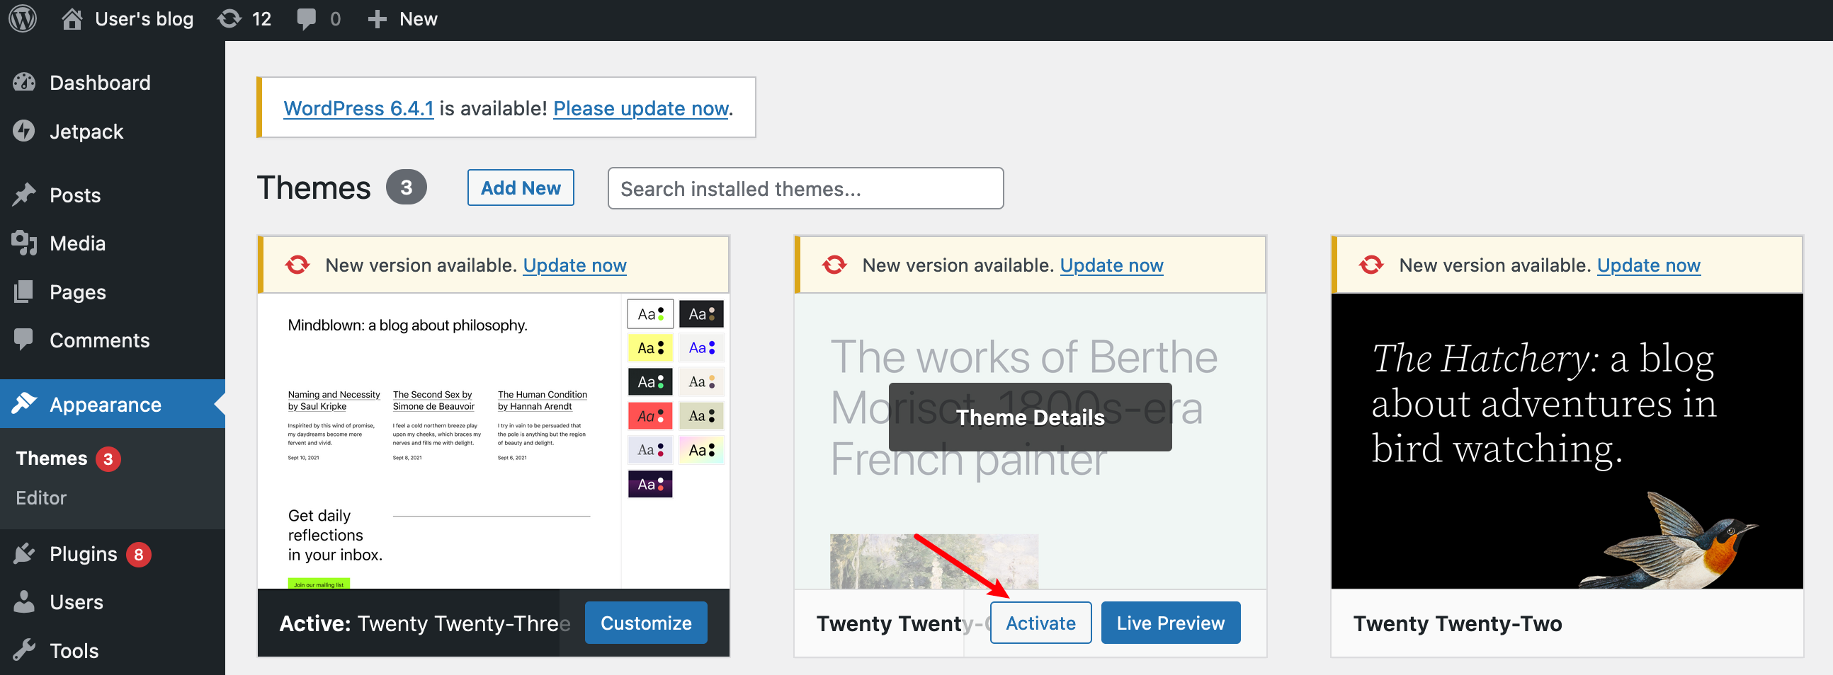Click the User's blog site name
This screenshot has height=675, width=1833.
(x=144, y=19)
